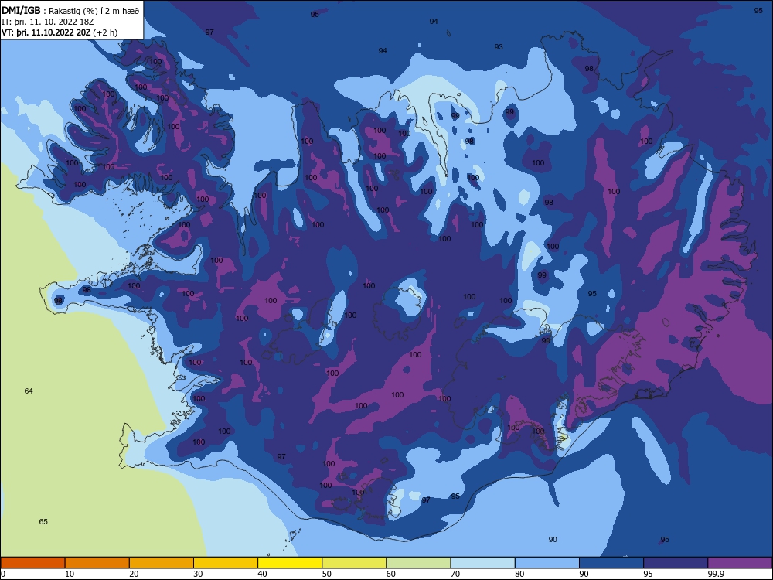Screen dimensions: 773x580
Task: Click the legend tick label "60"
Action: click(x=390, y=574)
